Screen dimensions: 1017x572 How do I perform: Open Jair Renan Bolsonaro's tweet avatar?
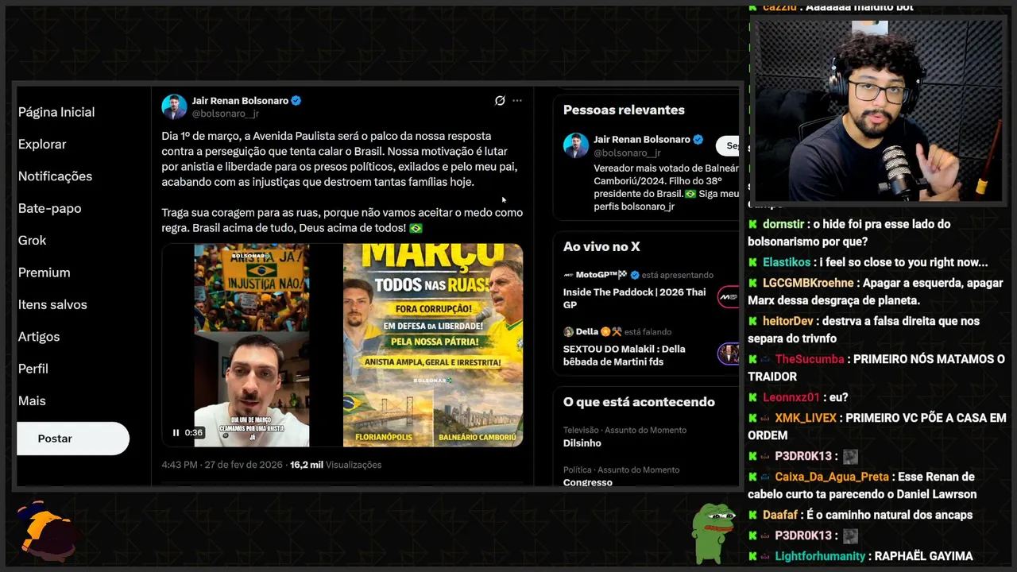[174, 106]
